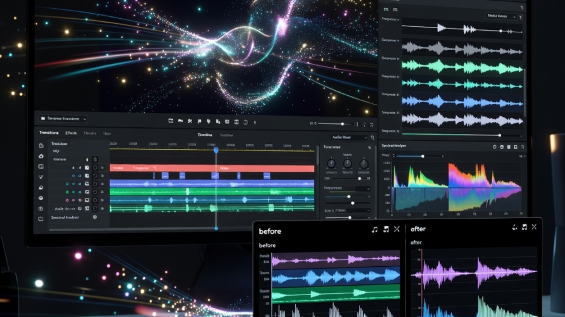Toggle the first red circle on the teal track header

tap(67, 200)
